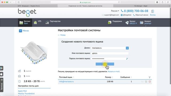Click the Safari show tabs icon
171x96 pixels.
point(168,2)
